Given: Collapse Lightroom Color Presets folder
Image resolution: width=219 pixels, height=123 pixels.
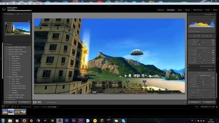Looking at the screenshot, I should [x=7, y=54].
